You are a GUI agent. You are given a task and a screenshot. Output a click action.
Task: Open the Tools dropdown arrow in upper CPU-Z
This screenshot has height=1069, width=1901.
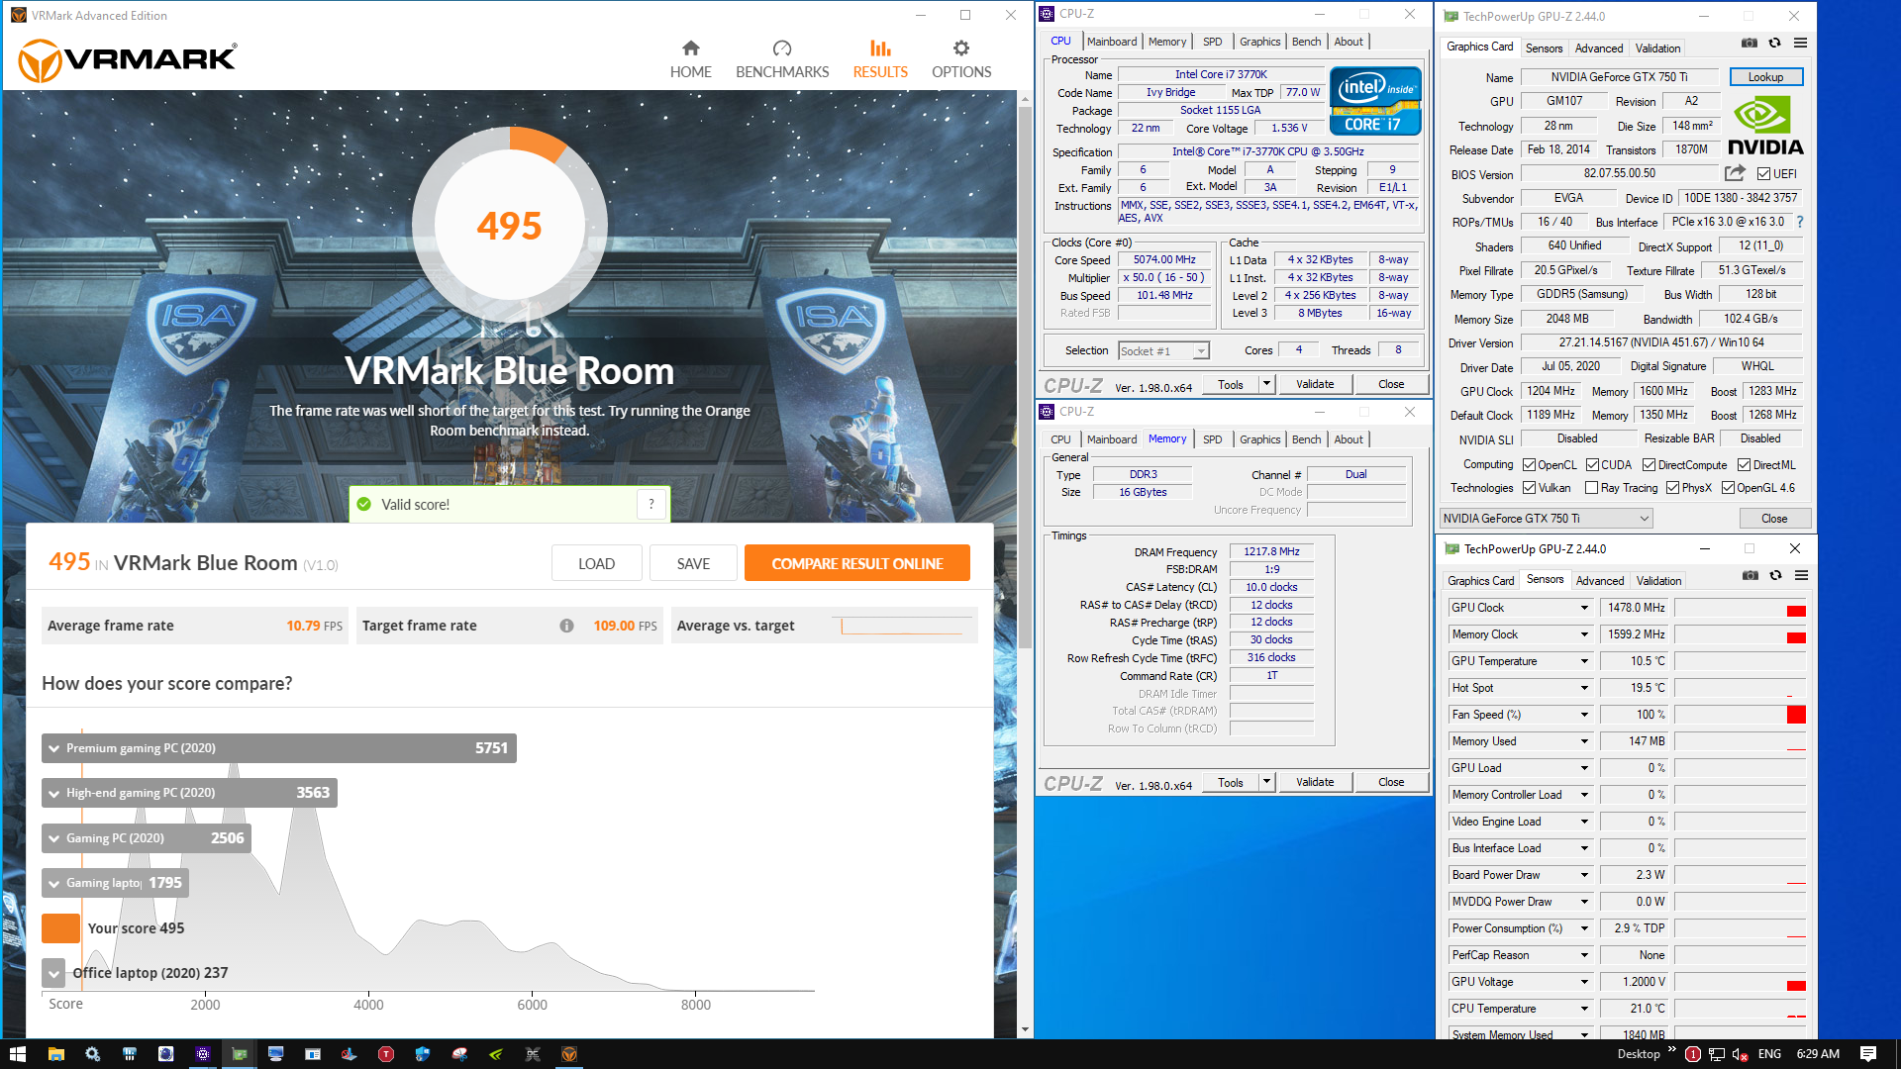point(1266,384)
